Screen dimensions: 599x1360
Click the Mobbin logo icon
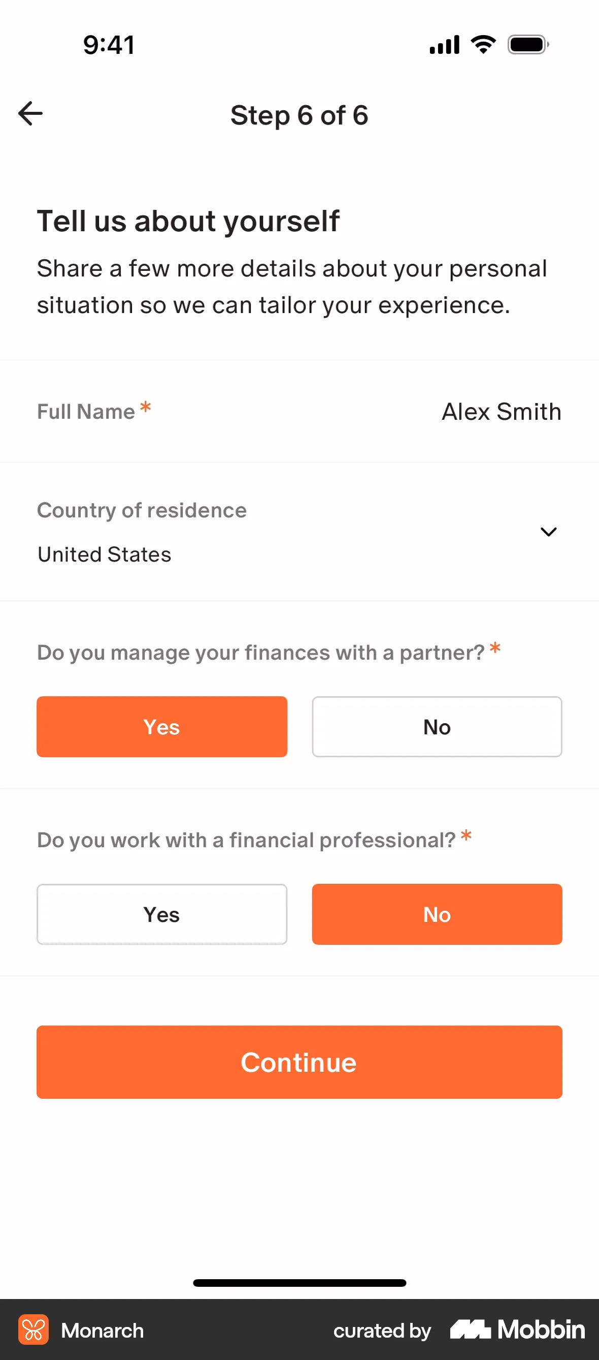[472, 1330]
